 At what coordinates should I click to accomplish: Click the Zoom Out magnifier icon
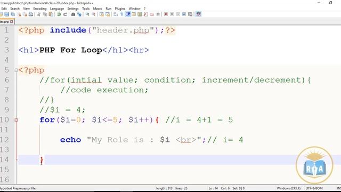[93, 14]
